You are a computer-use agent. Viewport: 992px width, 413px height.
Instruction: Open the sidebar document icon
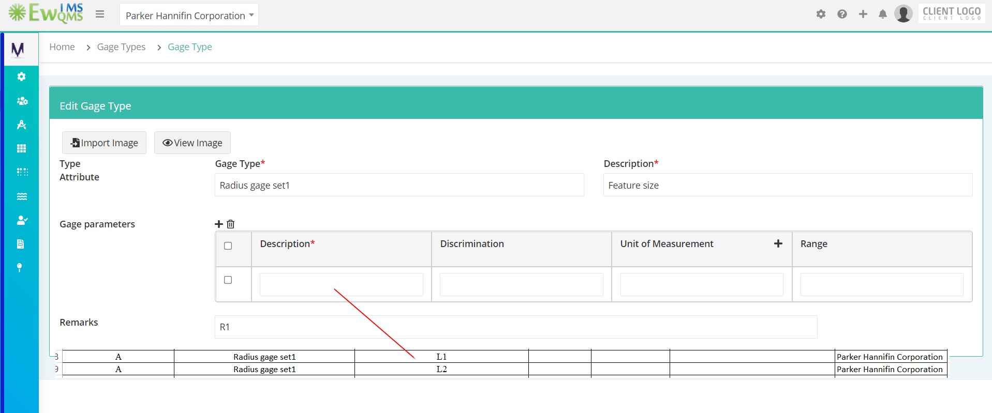pyautogui.click(x=20, y=244)
